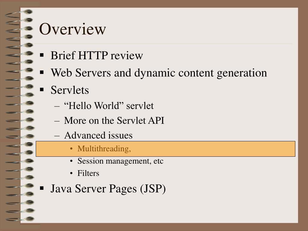Click the 'Overview' slide title
The image size is (308, 231).
click(72, 29)
